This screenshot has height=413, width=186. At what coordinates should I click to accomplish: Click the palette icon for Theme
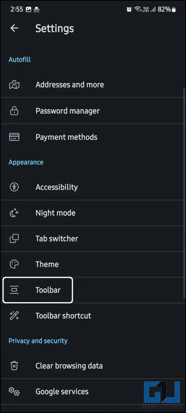14,264
